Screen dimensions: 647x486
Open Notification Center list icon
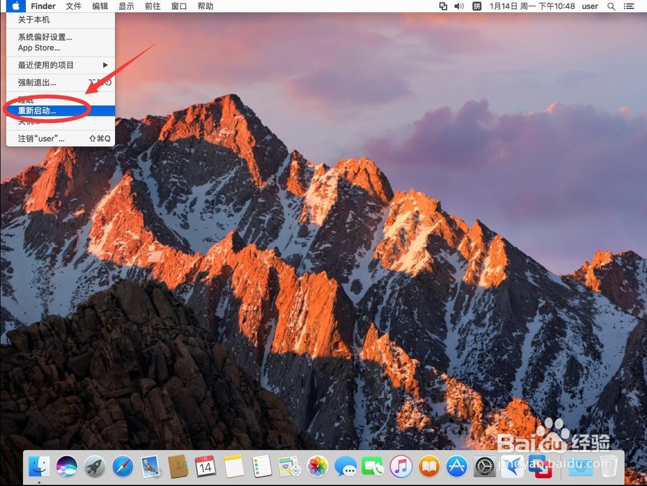(x=629, y=6)
